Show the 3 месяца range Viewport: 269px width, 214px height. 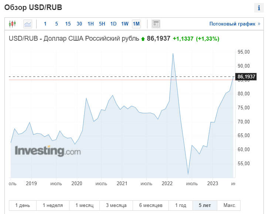click(116, 205)
